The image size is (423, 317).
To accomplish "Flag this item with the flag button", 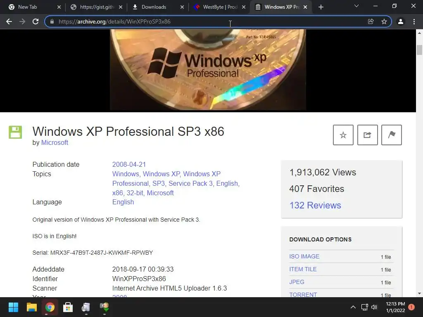I will coord(392,135).
